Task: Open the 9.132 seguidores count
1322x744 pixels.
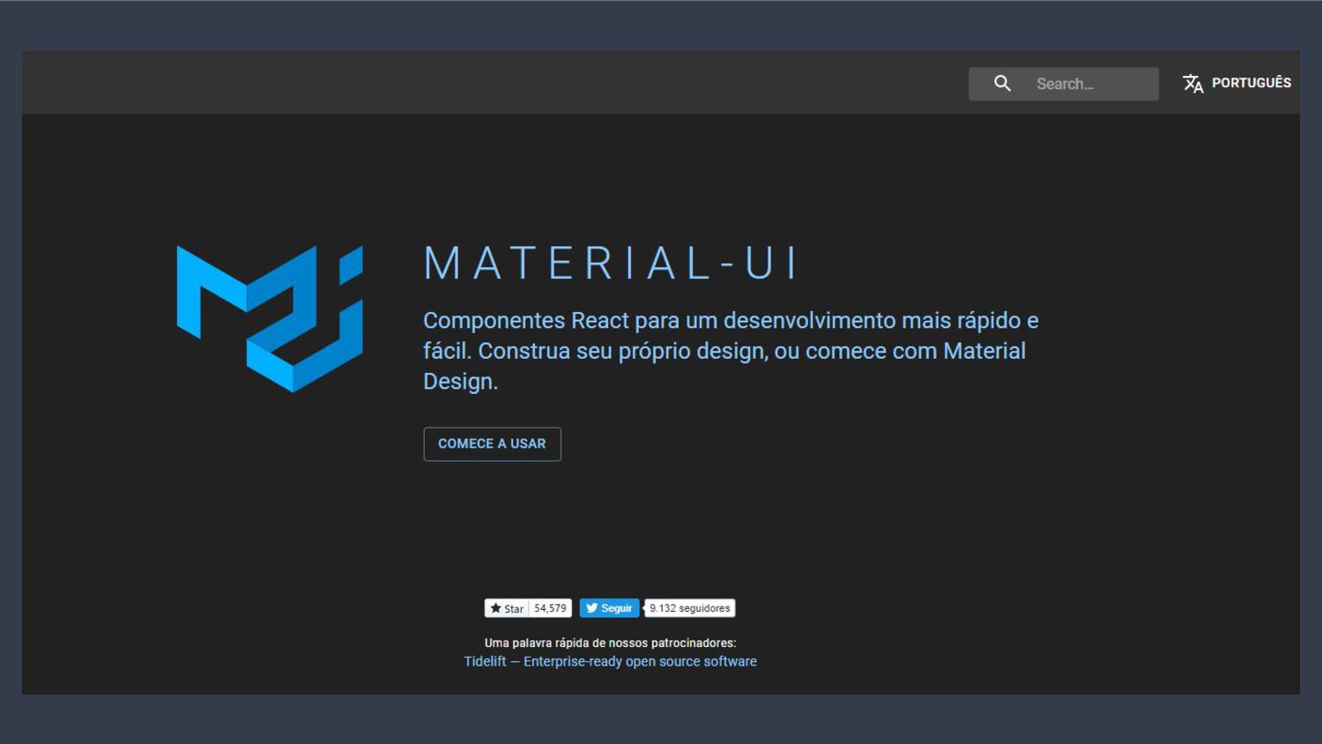Action: coord(690,608)
